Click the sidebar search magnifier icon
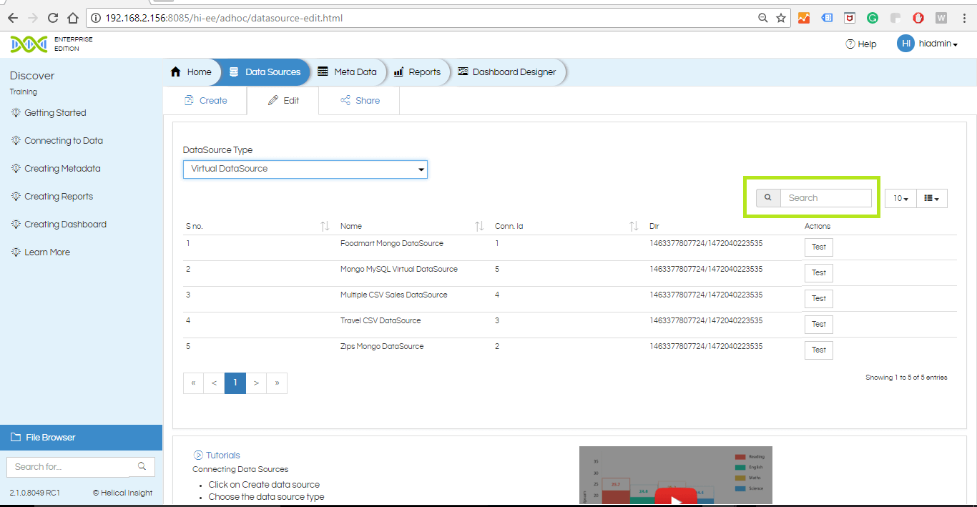Screen dimensions: 977x507 click(142, 466)
